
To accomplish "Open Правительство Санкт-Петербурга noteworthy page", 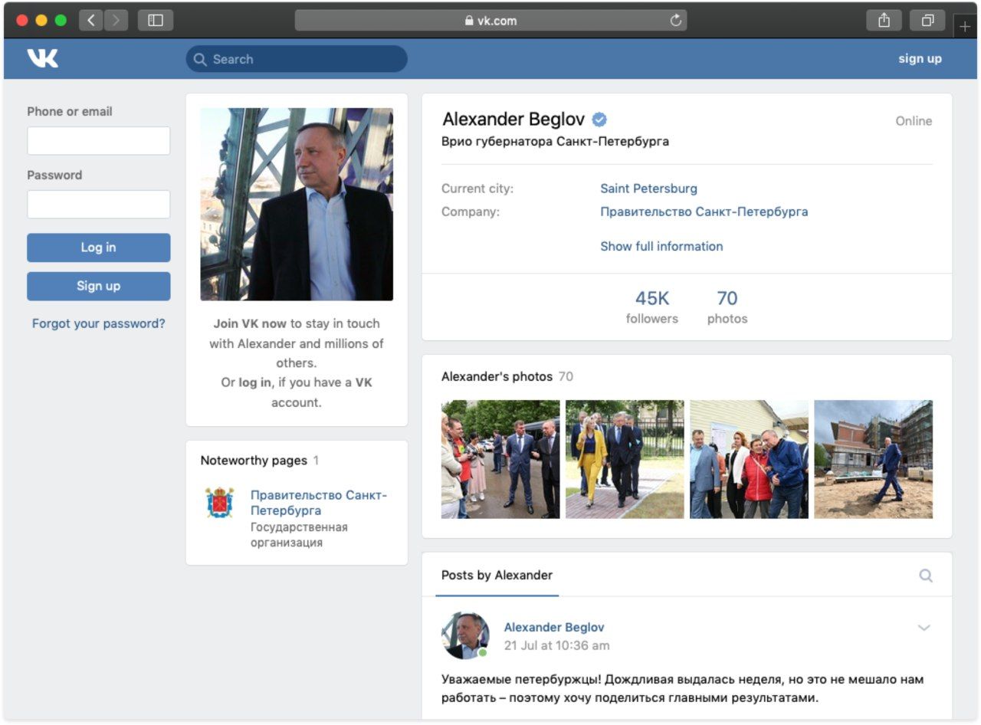I will 319,503.
